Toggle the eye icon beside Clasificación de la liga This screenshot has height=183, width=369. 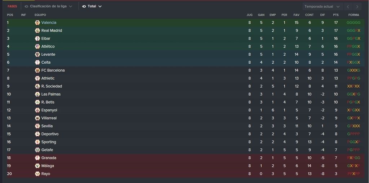tap(26, 6)
